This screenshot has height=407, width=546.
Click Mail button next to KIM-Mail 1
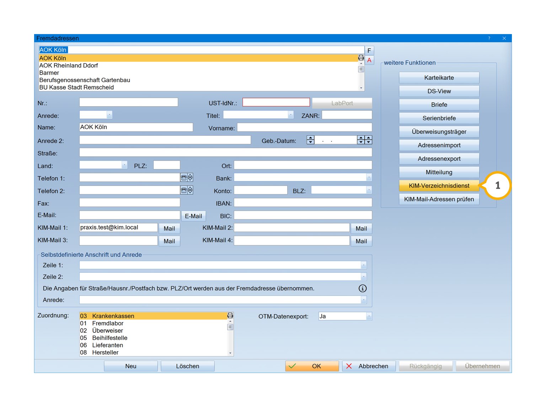pyautogui.click(x=169, y=229)
